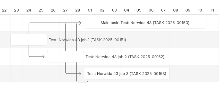Open Main task Norwida 43 bar
Screen dimensions: 219x97
coord(145,23)
